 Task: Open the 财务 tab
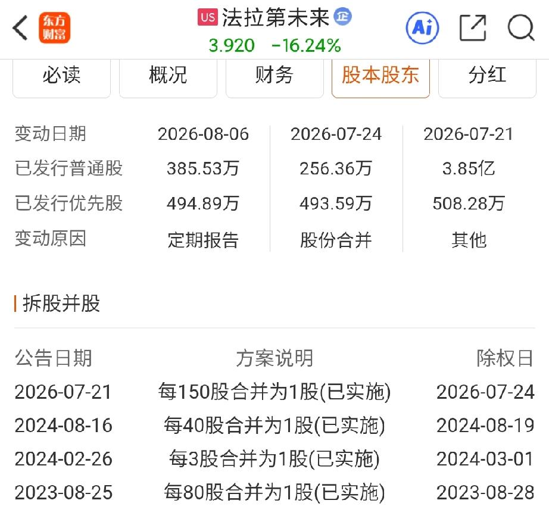pos(274,75)
